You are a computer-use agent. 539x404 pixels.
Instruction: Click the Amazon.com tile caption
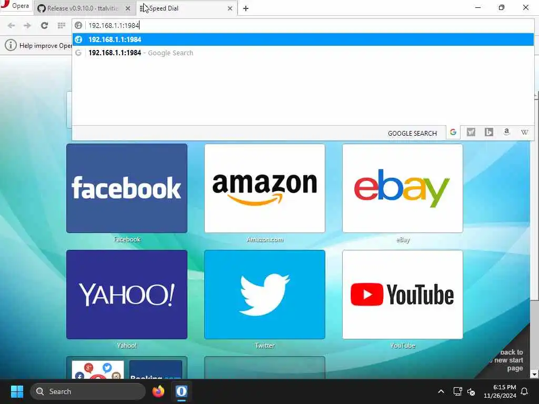point(265,239)
